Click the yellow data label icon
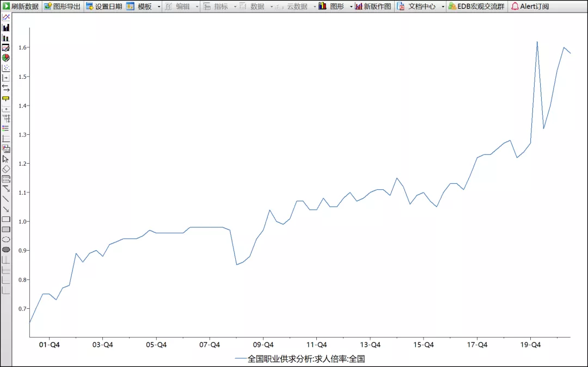 point(6,98)
